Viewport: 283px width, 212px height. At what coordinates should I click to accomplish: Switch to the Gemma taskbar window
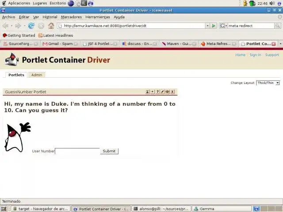coord(222,209)
